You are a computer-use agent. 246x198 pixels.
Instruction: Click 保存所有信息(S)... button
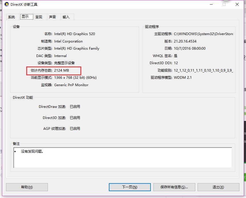coord(174,187)
